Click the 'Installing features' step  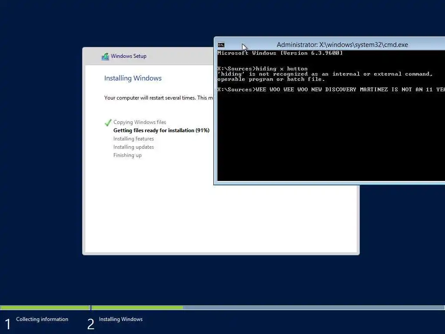click(x=133, y=139)
